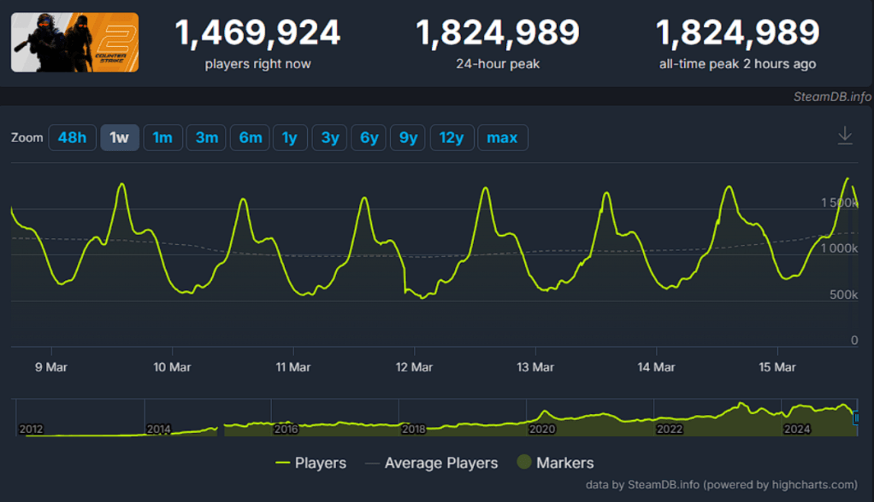This screenshot has height=502, width=874.
Task: Click the 1,824,989 all-time peak value
Action: tap(737, 33)
